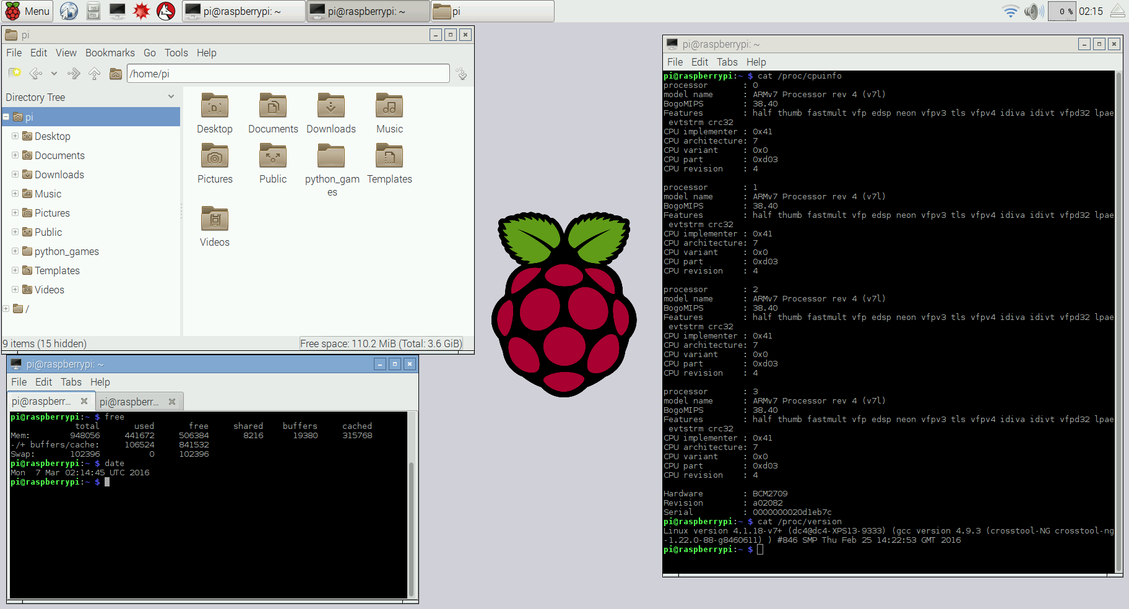Switch to first pi@raspberrypi taskbar window
The image size is (1129, 609).
point(243,11)
